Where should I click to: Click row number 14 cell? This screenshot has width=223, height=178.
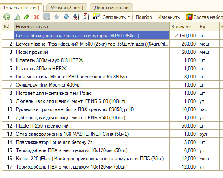click(8, 142)
